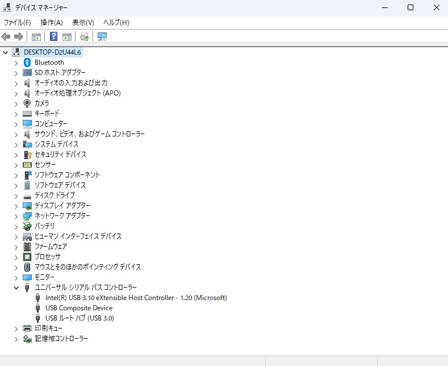Viewport: 448px width, 366px height.
Task: Expand the SD ホスト アダプター category
Action: [x=16, y=73]
